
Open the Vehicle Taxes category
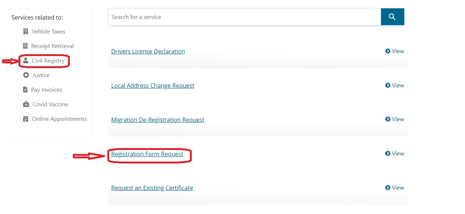48,32
